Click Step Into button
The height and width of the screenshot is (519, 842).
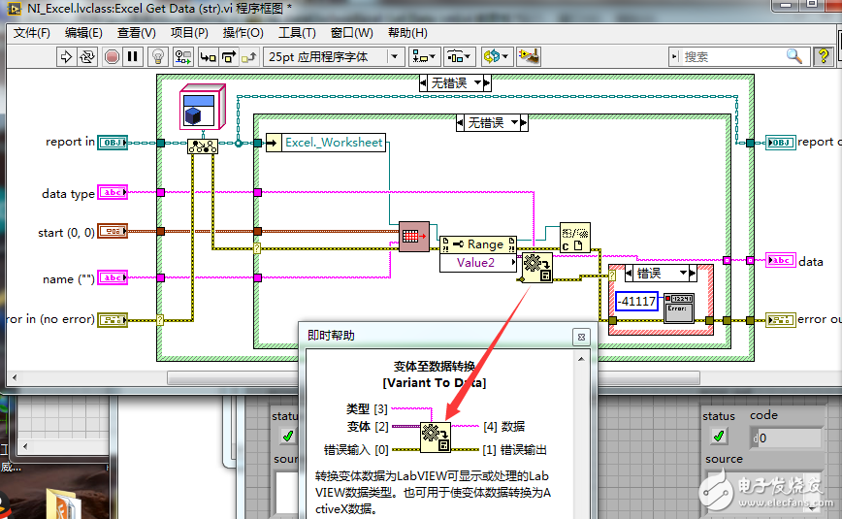pos(208,56)
